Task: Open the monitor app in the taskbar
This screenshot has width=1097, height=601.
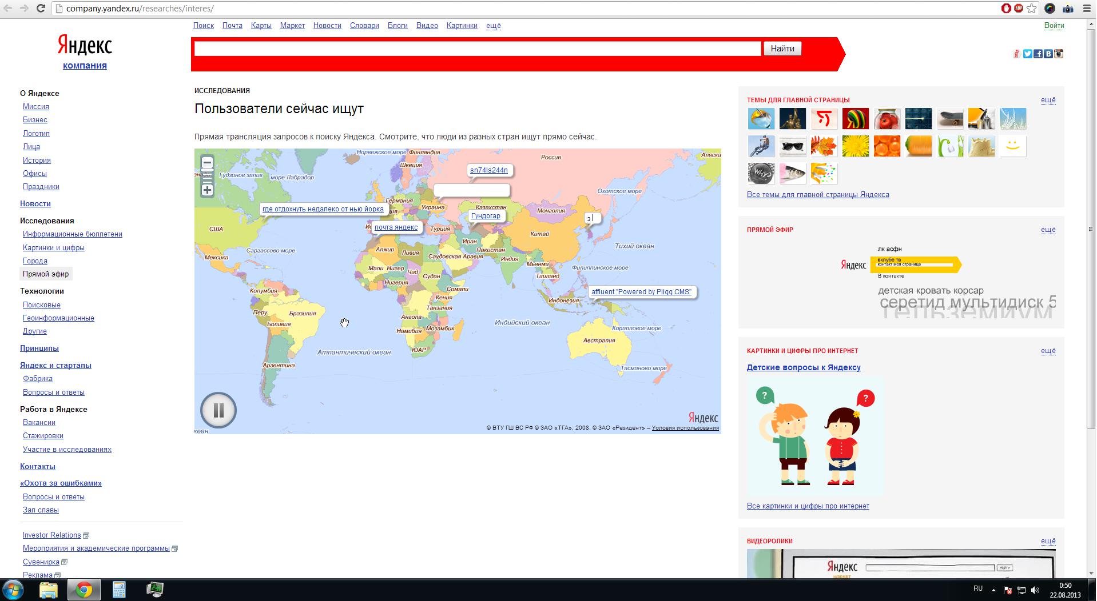Action: click(154, 590)
